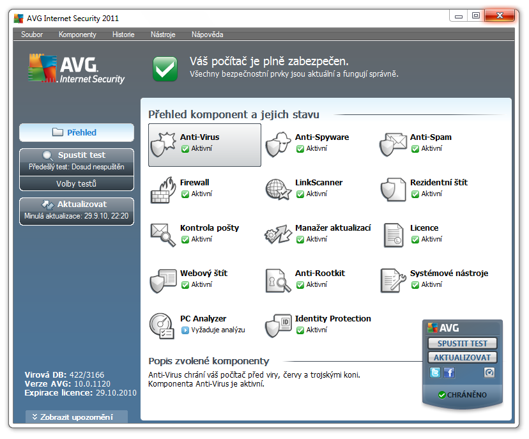Viewport: 529px width, 439px height.
Task: Click the Virová DB version line
Action: pos(65,375)
